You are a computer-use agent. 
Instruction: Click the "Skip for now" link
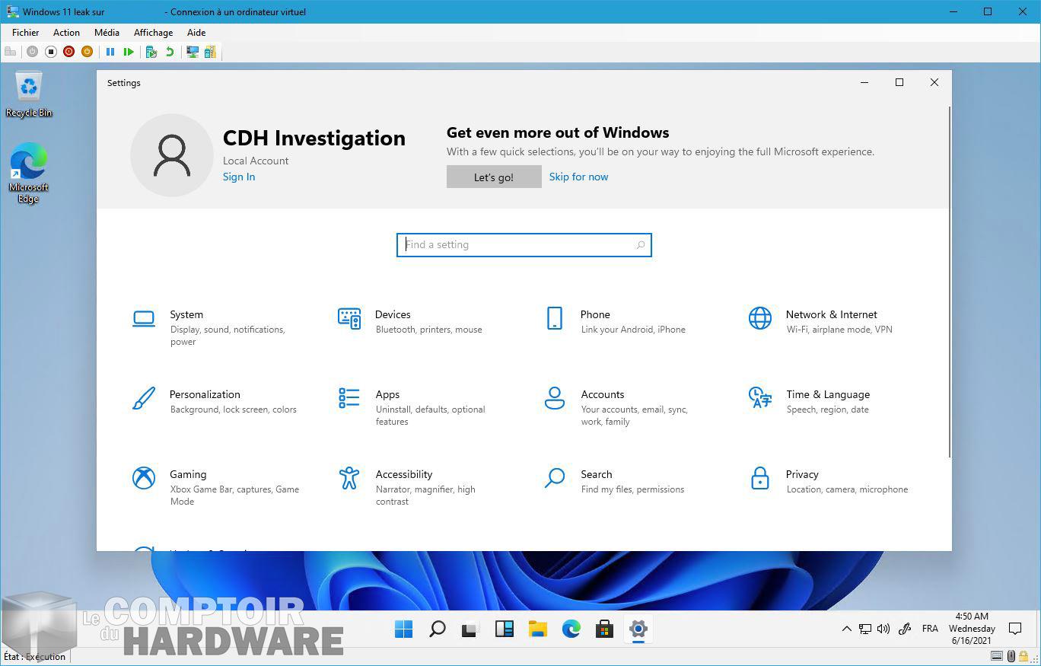tap(578, 177)
